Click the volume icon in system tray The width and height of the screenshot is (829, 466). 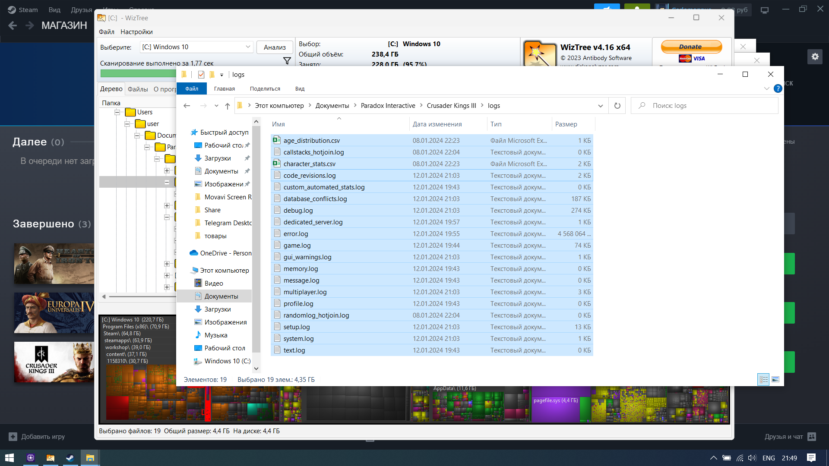[752, 458]
